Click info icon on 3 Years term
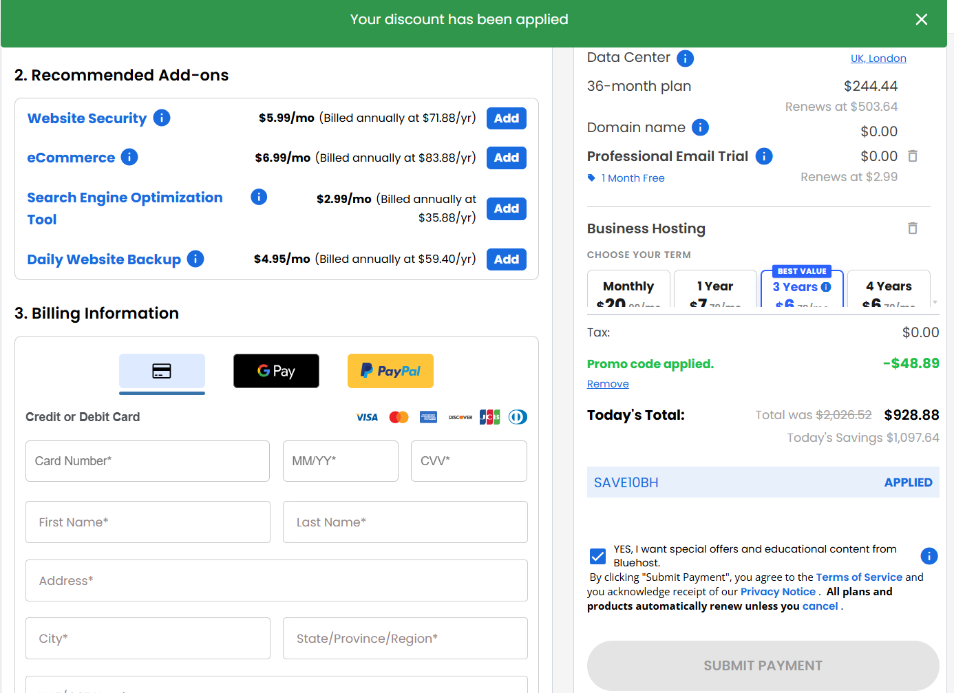Image resolution: width=954 pixels, height=693 pixels. click(826, 287)
